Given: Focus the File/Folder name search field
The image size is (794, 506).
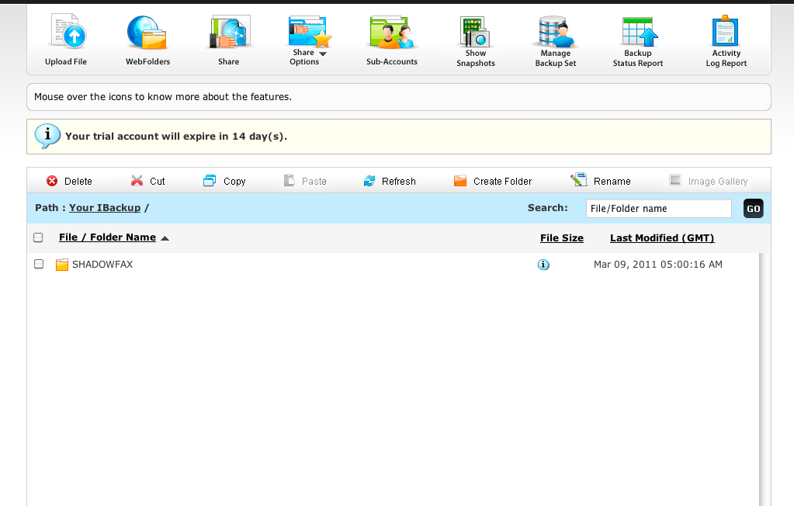Looking at the screenshot, I should tap(658, 209).
